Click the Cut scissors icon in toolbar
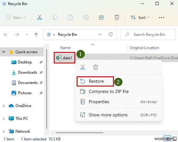The image size is (178, 142). click(40, 17)
